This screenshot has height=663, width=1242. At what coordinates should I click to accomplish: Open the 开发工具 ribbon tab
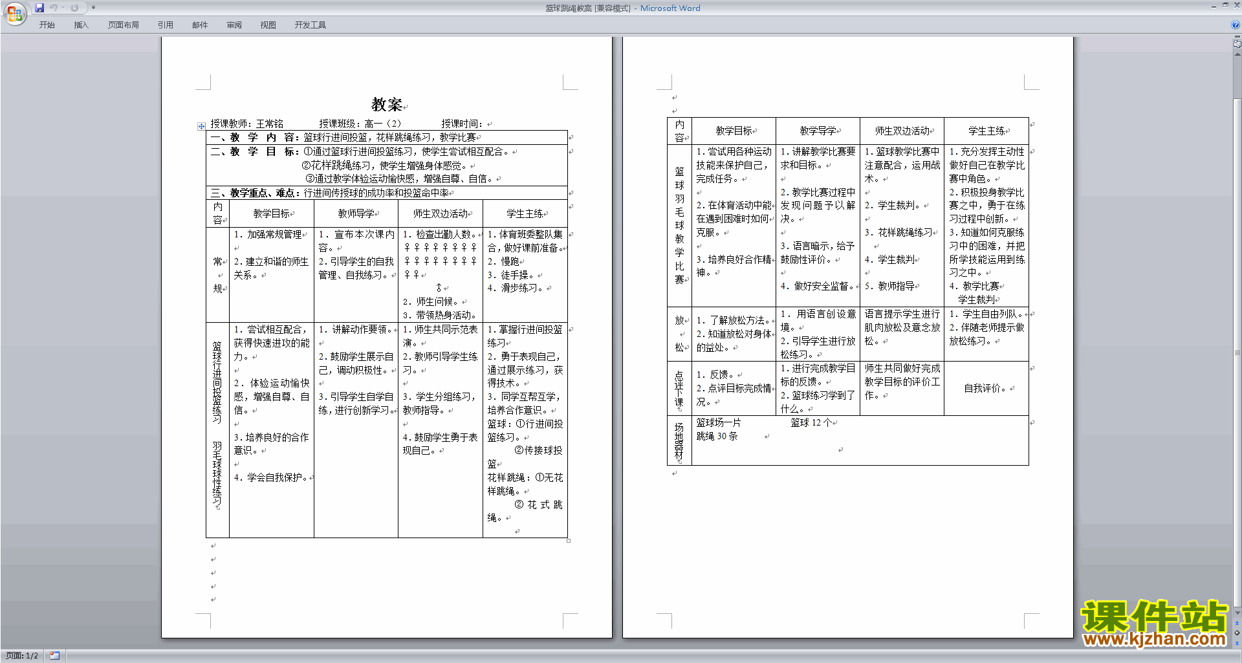coord(310,25)
